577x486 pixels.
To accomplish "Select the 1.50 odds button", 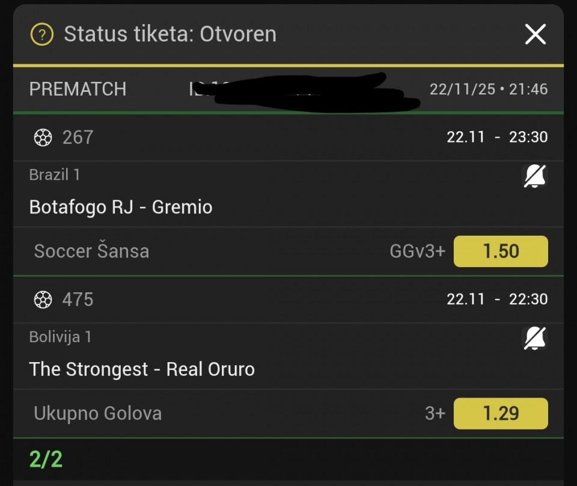I will 500,251.
